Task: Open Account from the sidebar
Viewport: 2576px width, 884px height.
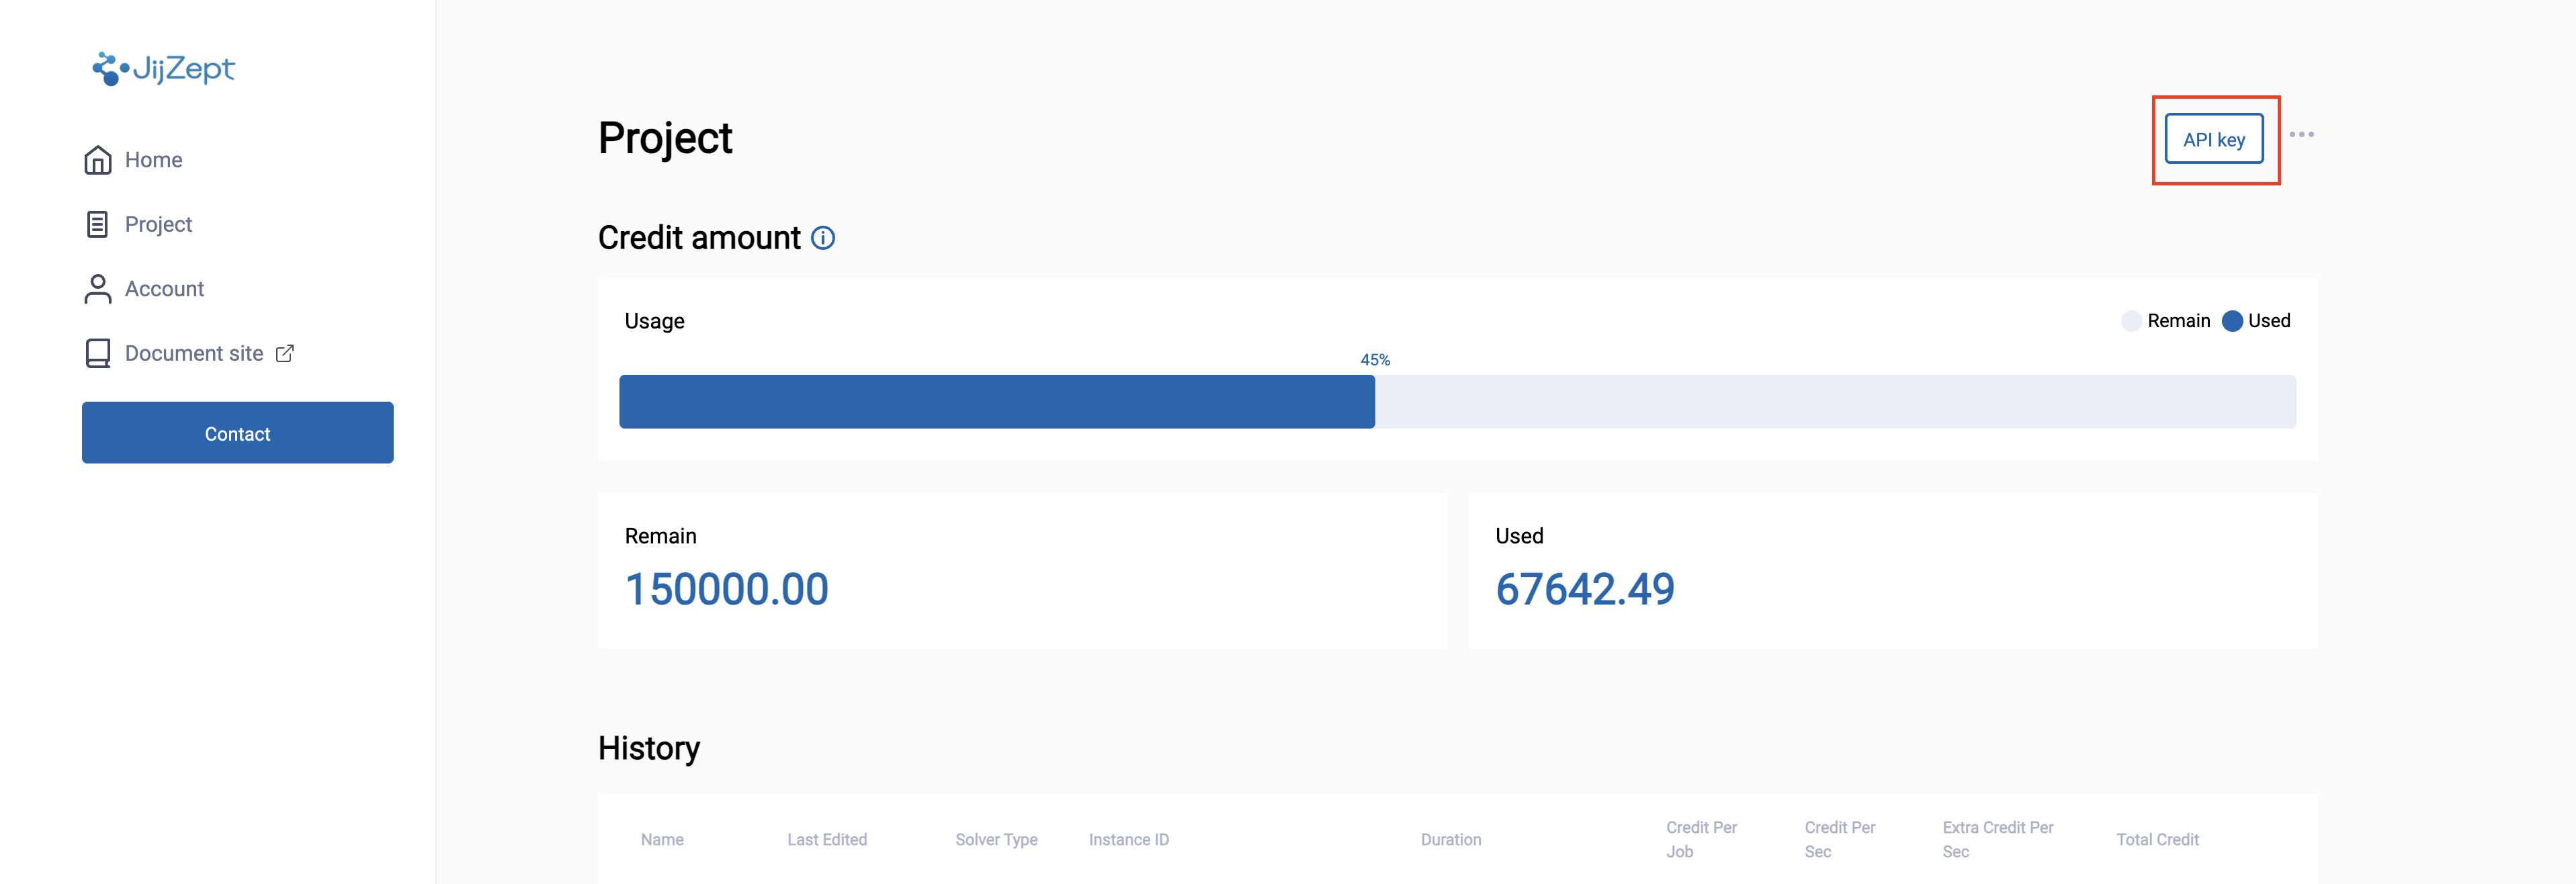Action: [164, 289]
